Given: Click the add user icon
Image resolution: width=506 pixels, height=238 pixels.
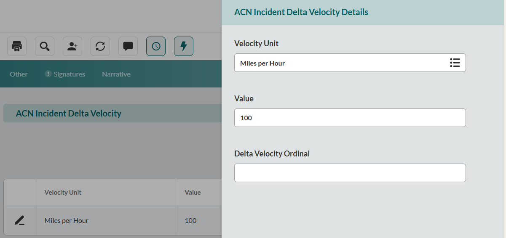Looking at the screenshot, I should click(x=72, y=46).
